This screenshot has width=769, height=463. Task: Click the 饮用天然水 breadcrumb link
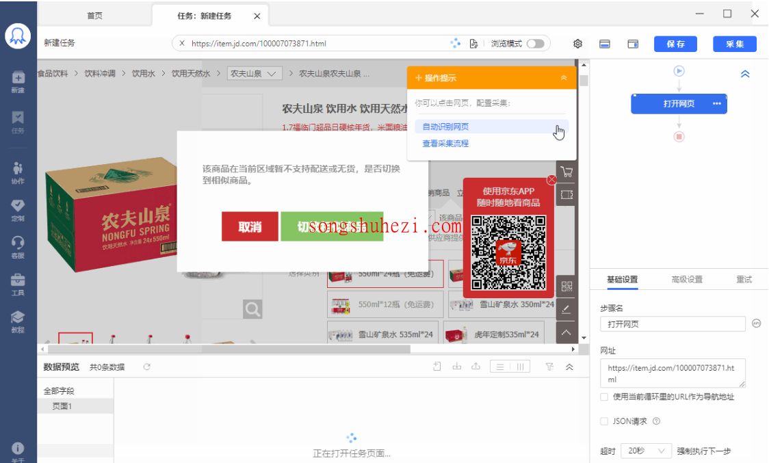coord(191,74)
